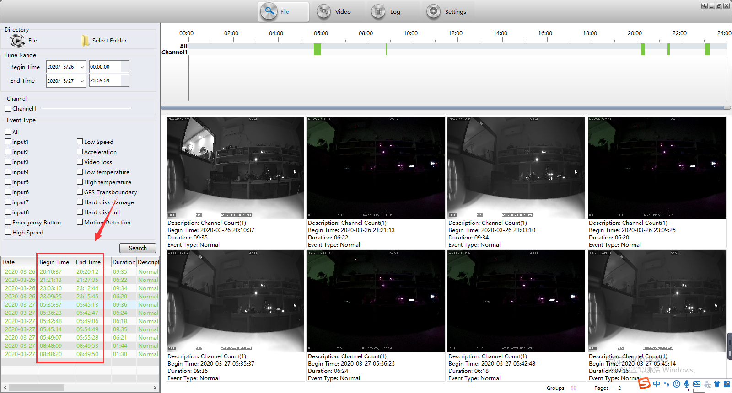The width and height of the screenshot is (732, 393).
Task: Click the microphone voice input icon
Action: click(x=687, y=384)
